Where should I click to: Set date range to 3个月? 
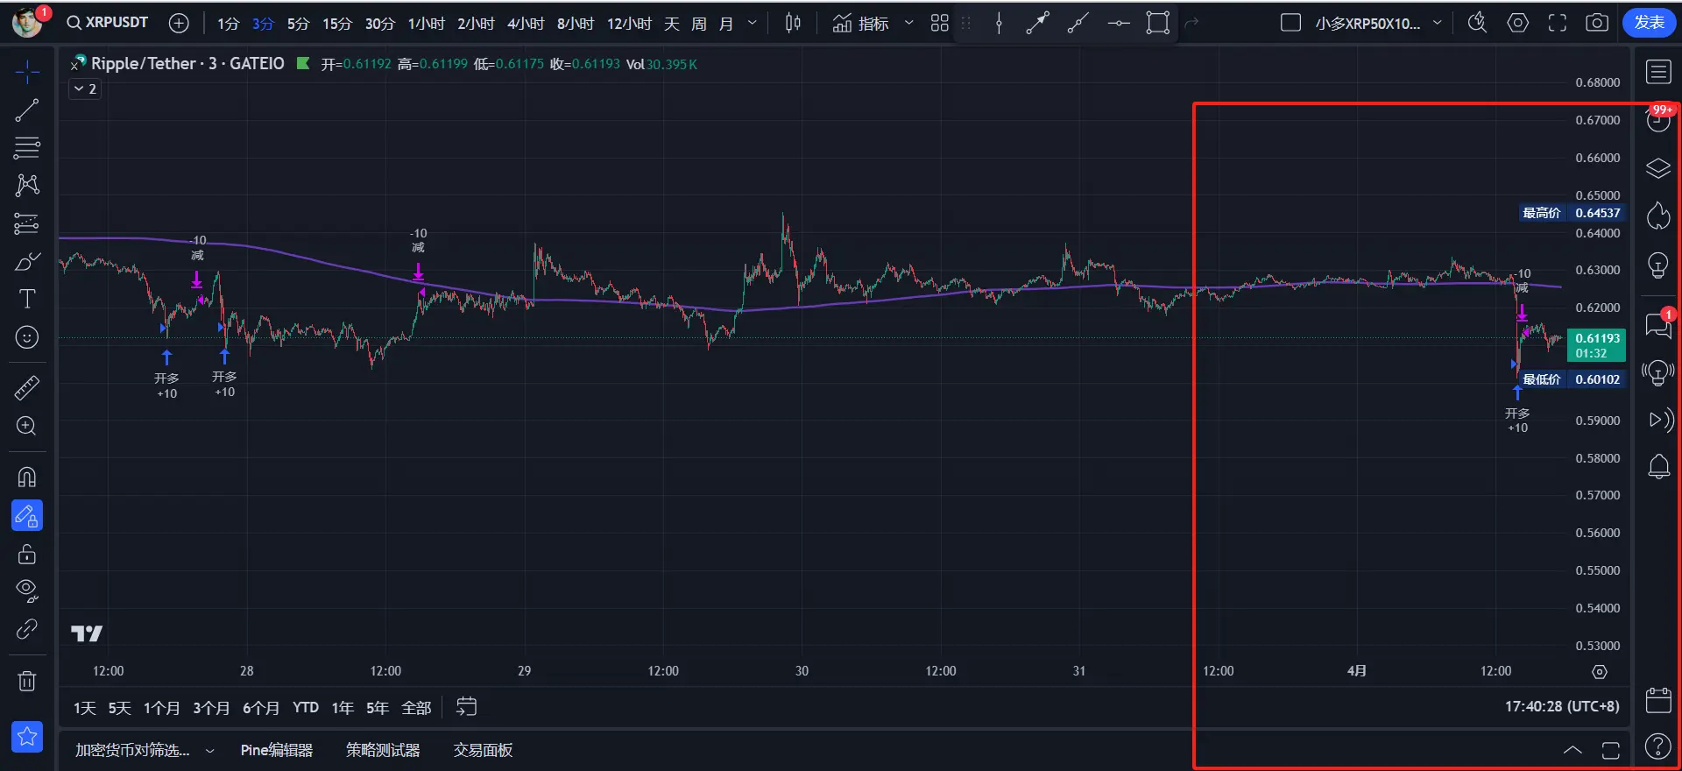pyautogui.click(x=211, y=708)
